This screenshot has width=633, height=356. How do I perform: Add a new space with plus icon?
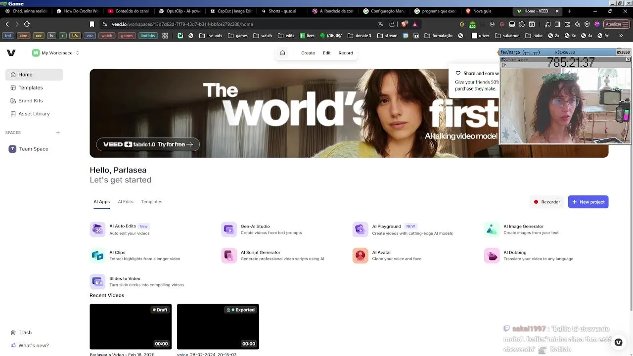click(x=58, y=133)
